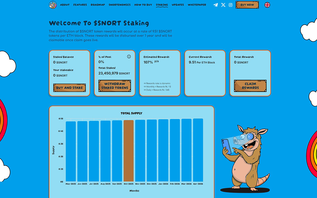This screenshot has height=198, width=317.
Task: Open the About menu item
Action: [65, 5]
